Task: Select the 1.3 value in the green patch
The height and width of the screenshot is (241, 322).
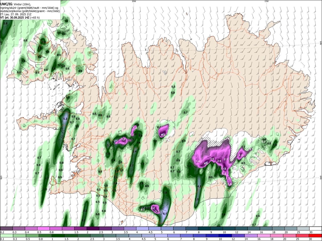Action: click(x=142, y=164)
